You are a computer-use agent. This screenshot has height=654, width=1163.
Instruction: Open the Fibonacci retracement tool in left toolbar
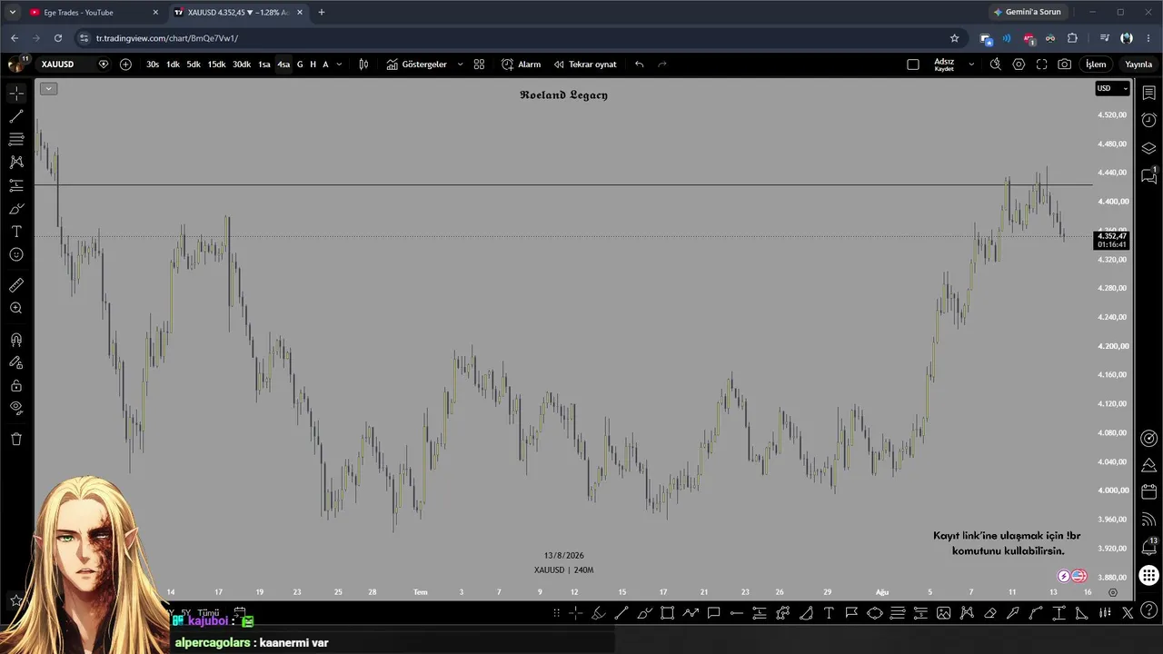[16, 139]
